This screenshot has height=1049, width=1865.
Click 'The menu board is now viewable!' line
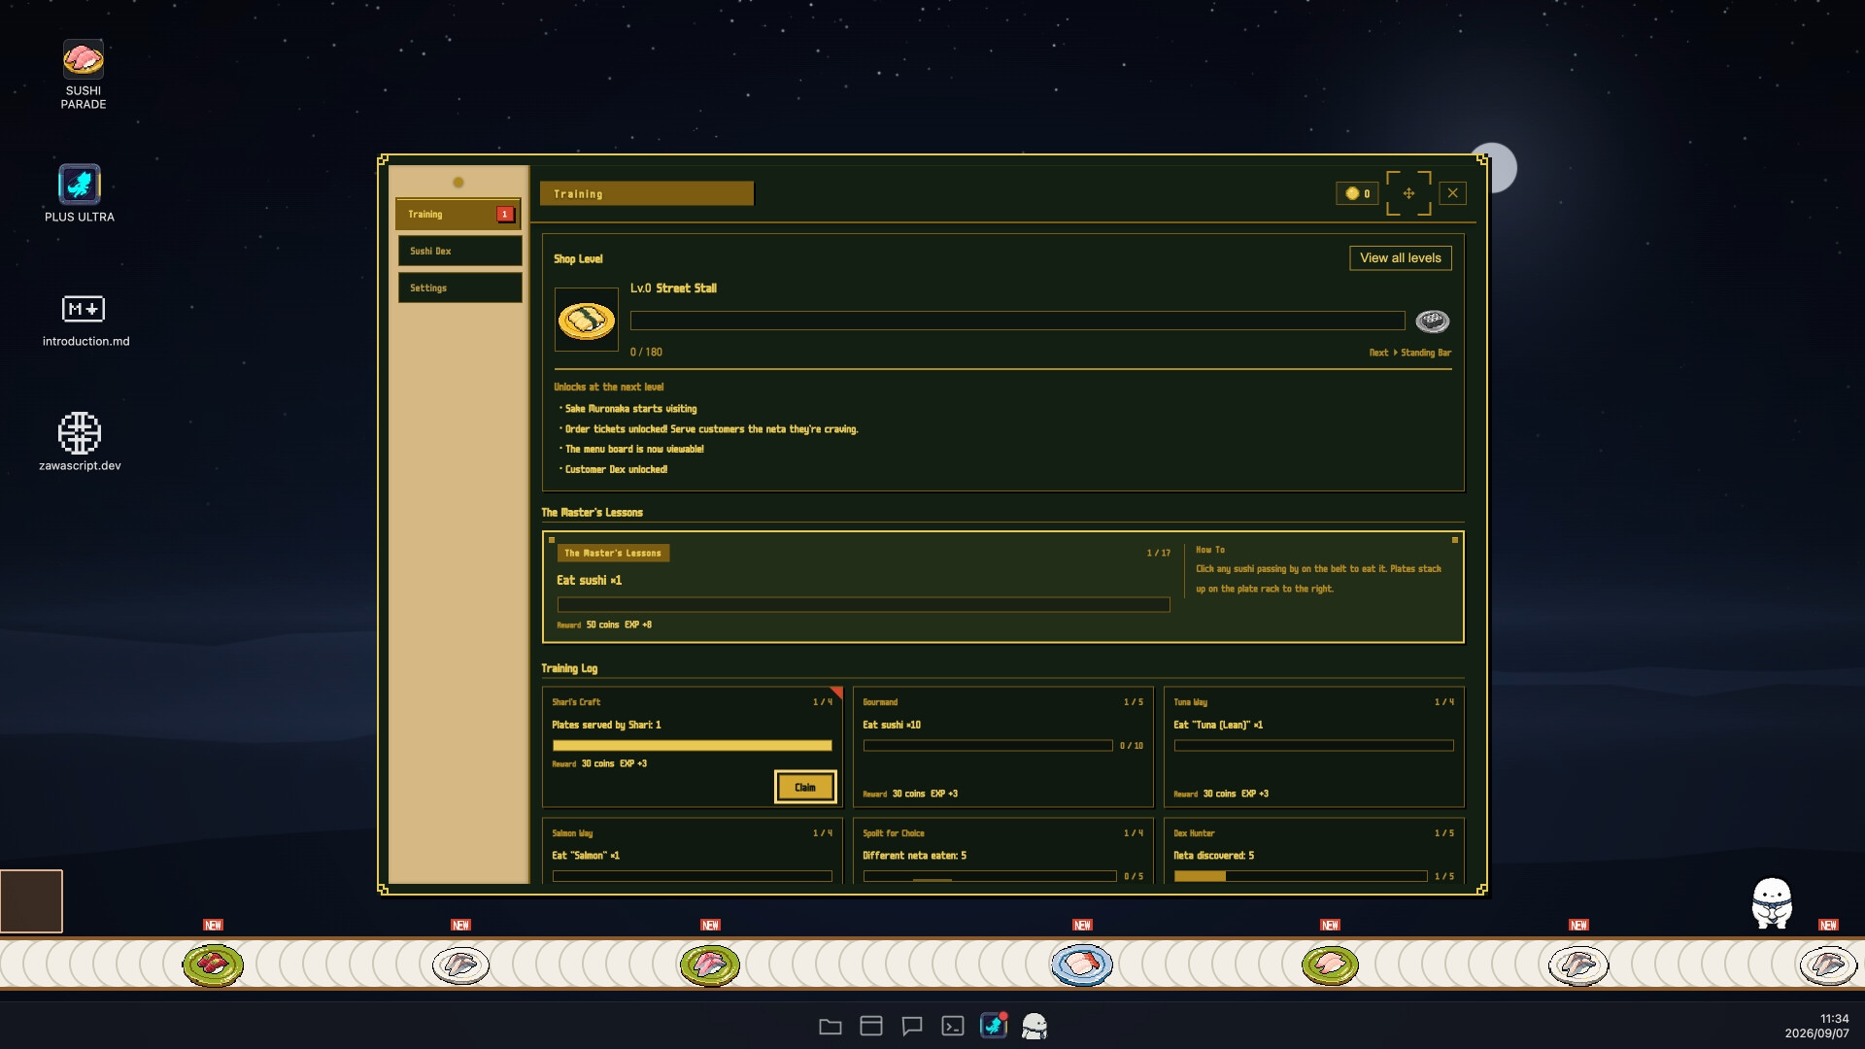(x=634, y=449)
